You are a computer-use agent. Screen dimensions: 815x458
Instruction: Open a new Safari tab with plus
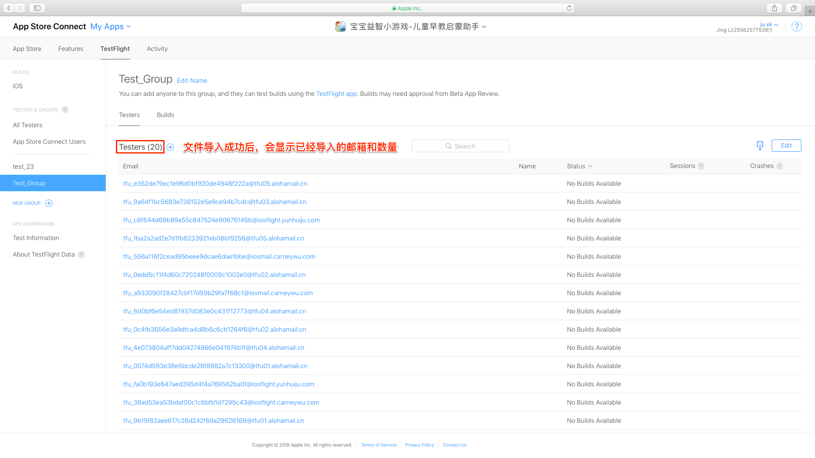click(x=810, y=11)
